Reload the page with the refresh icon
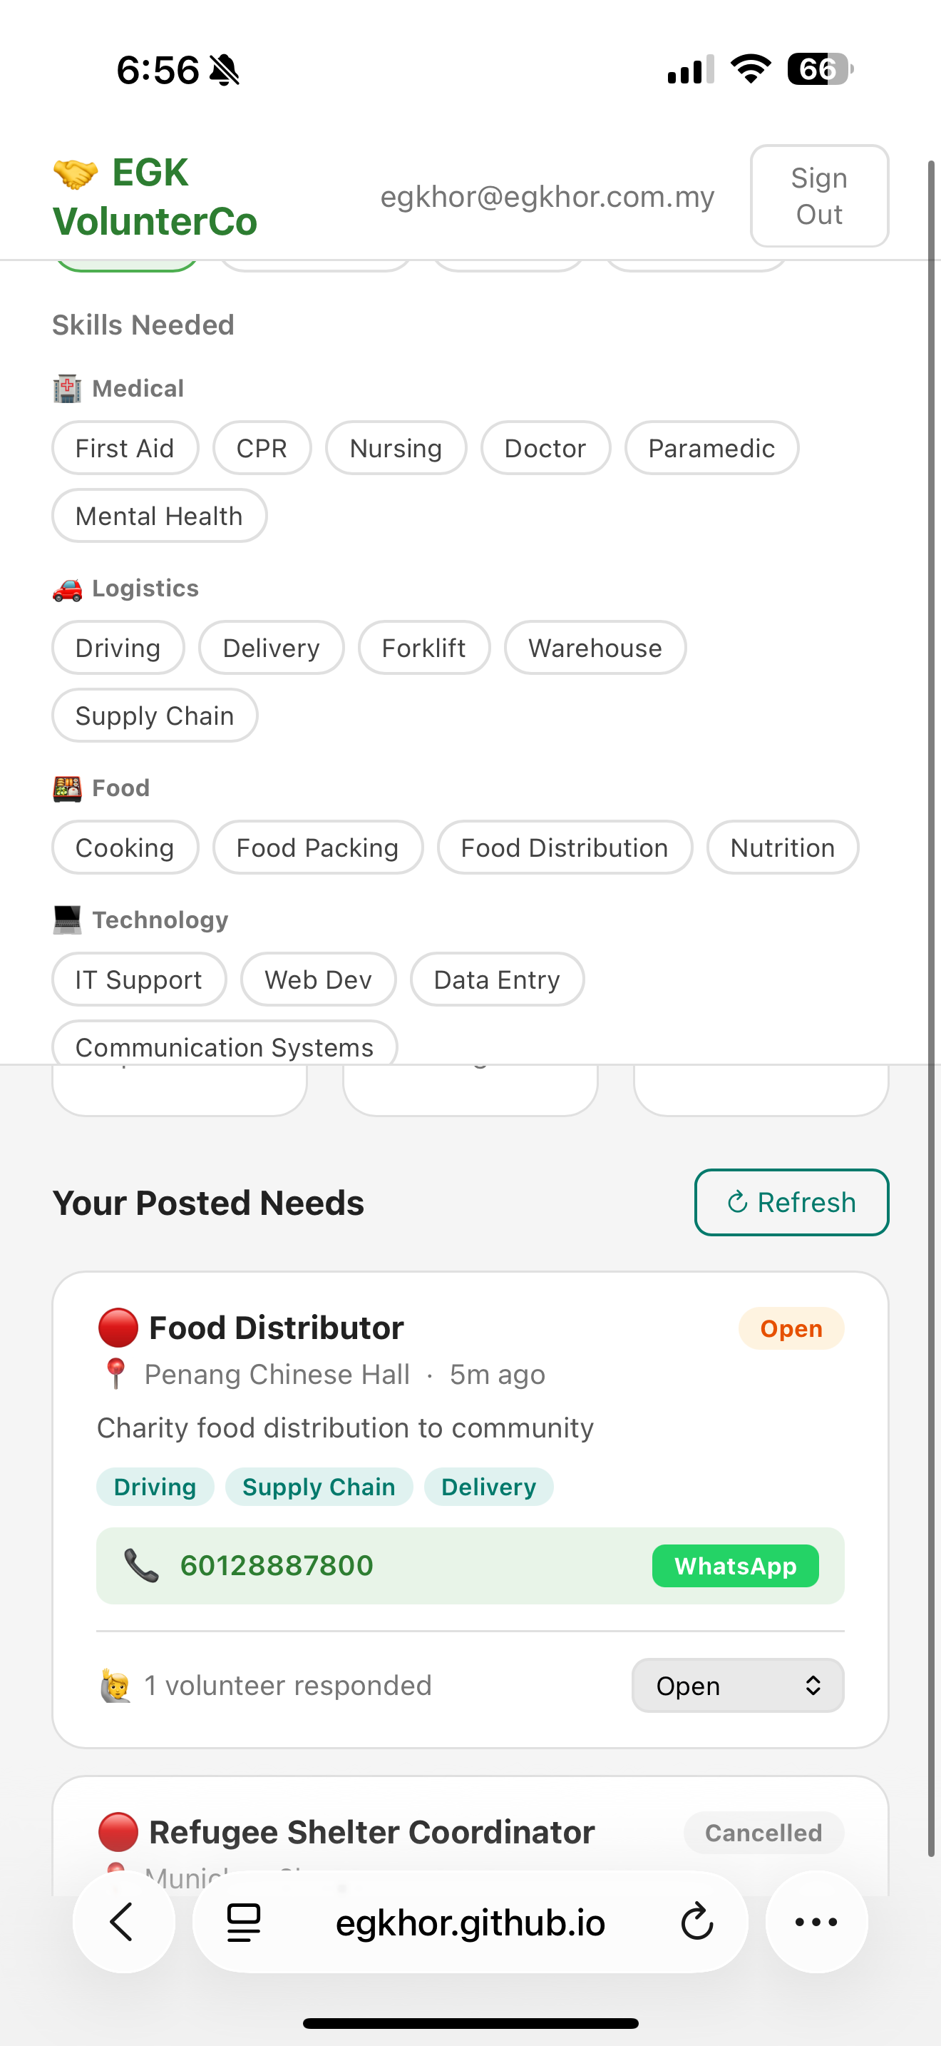Screen dimensions: 941x2046 (x=696, y=1922)
